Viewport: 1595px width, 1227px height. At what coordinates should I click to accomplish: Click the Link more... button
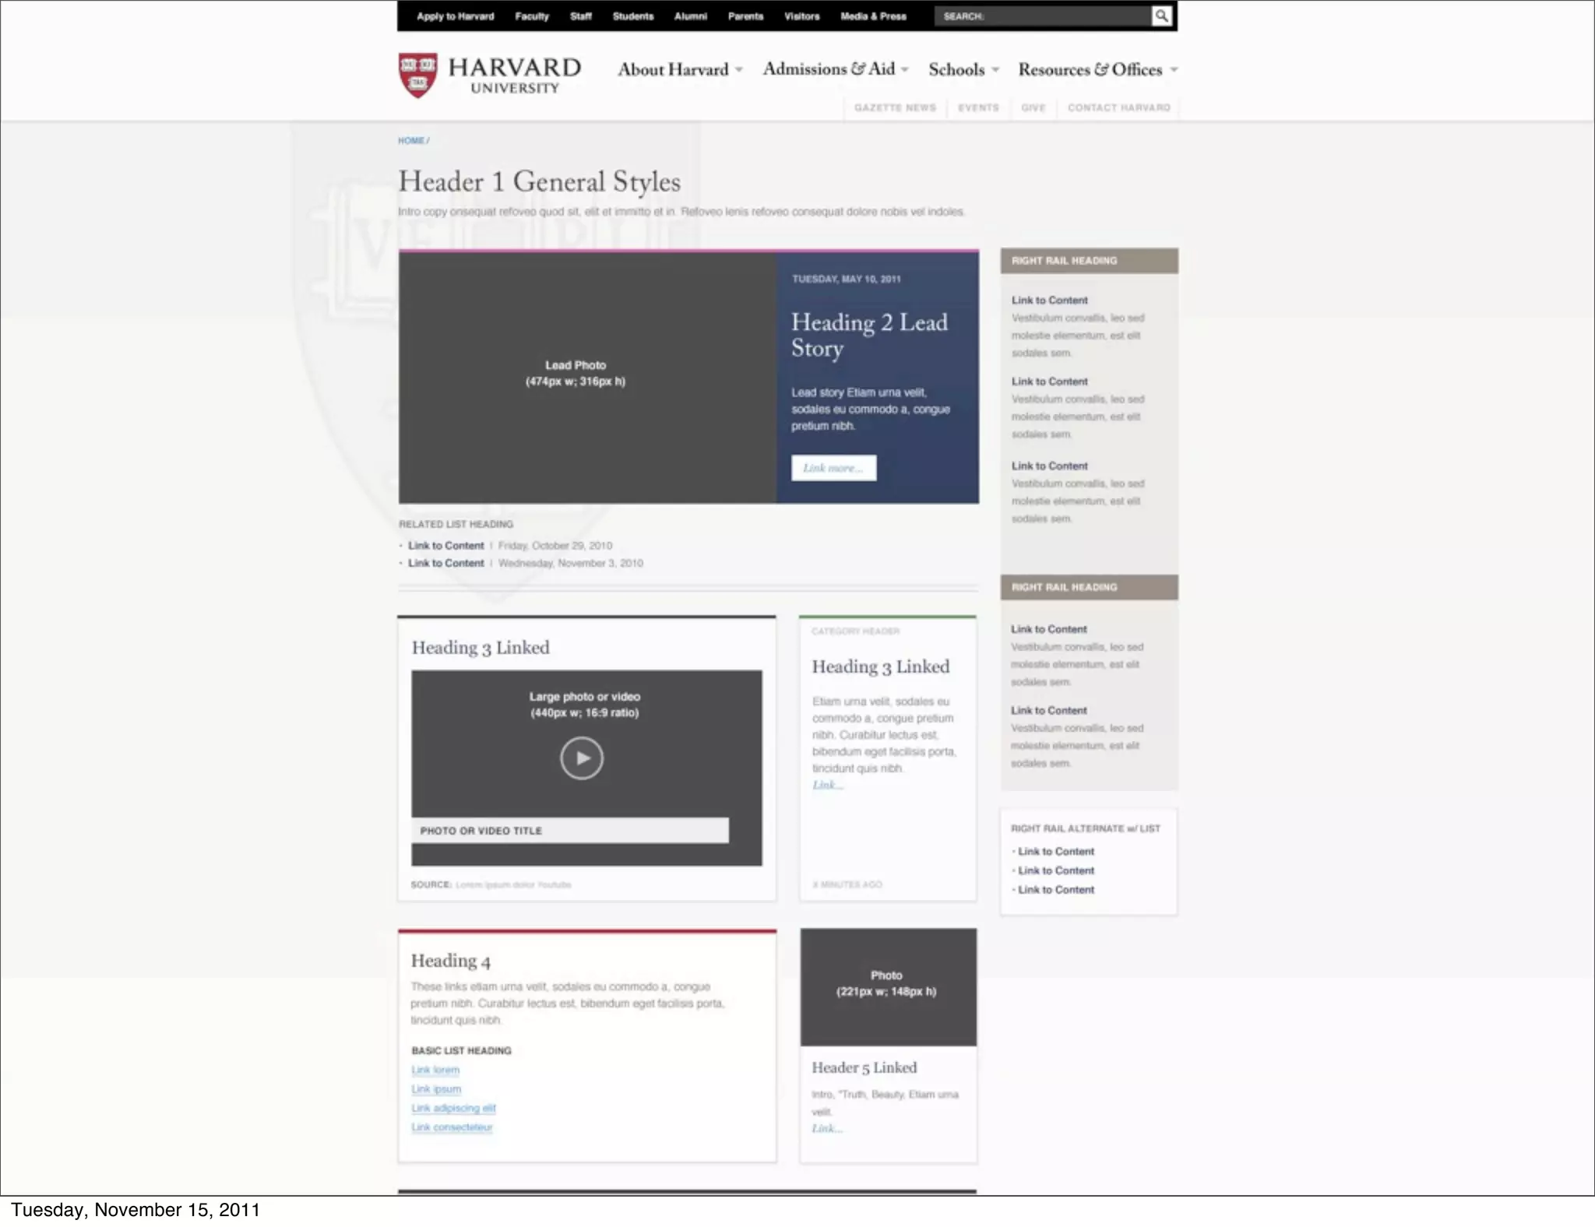coord(833,468)
